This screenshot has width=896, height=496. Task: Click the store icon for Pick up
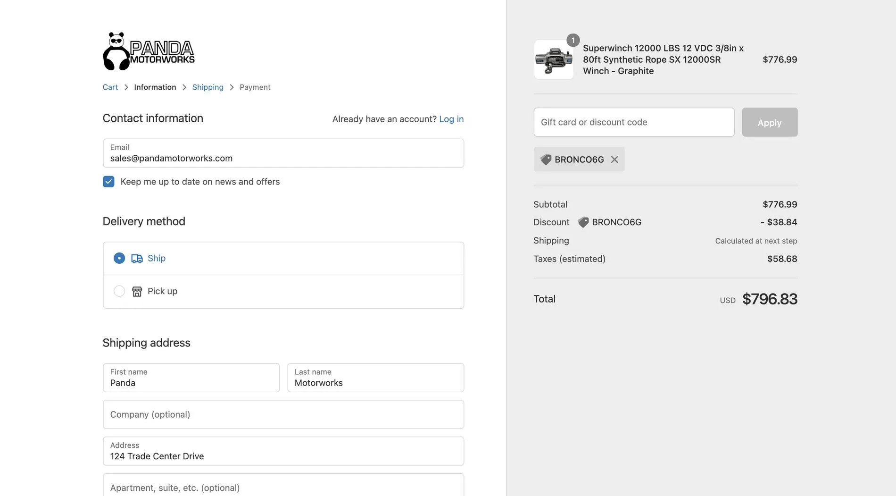[137, 292]
